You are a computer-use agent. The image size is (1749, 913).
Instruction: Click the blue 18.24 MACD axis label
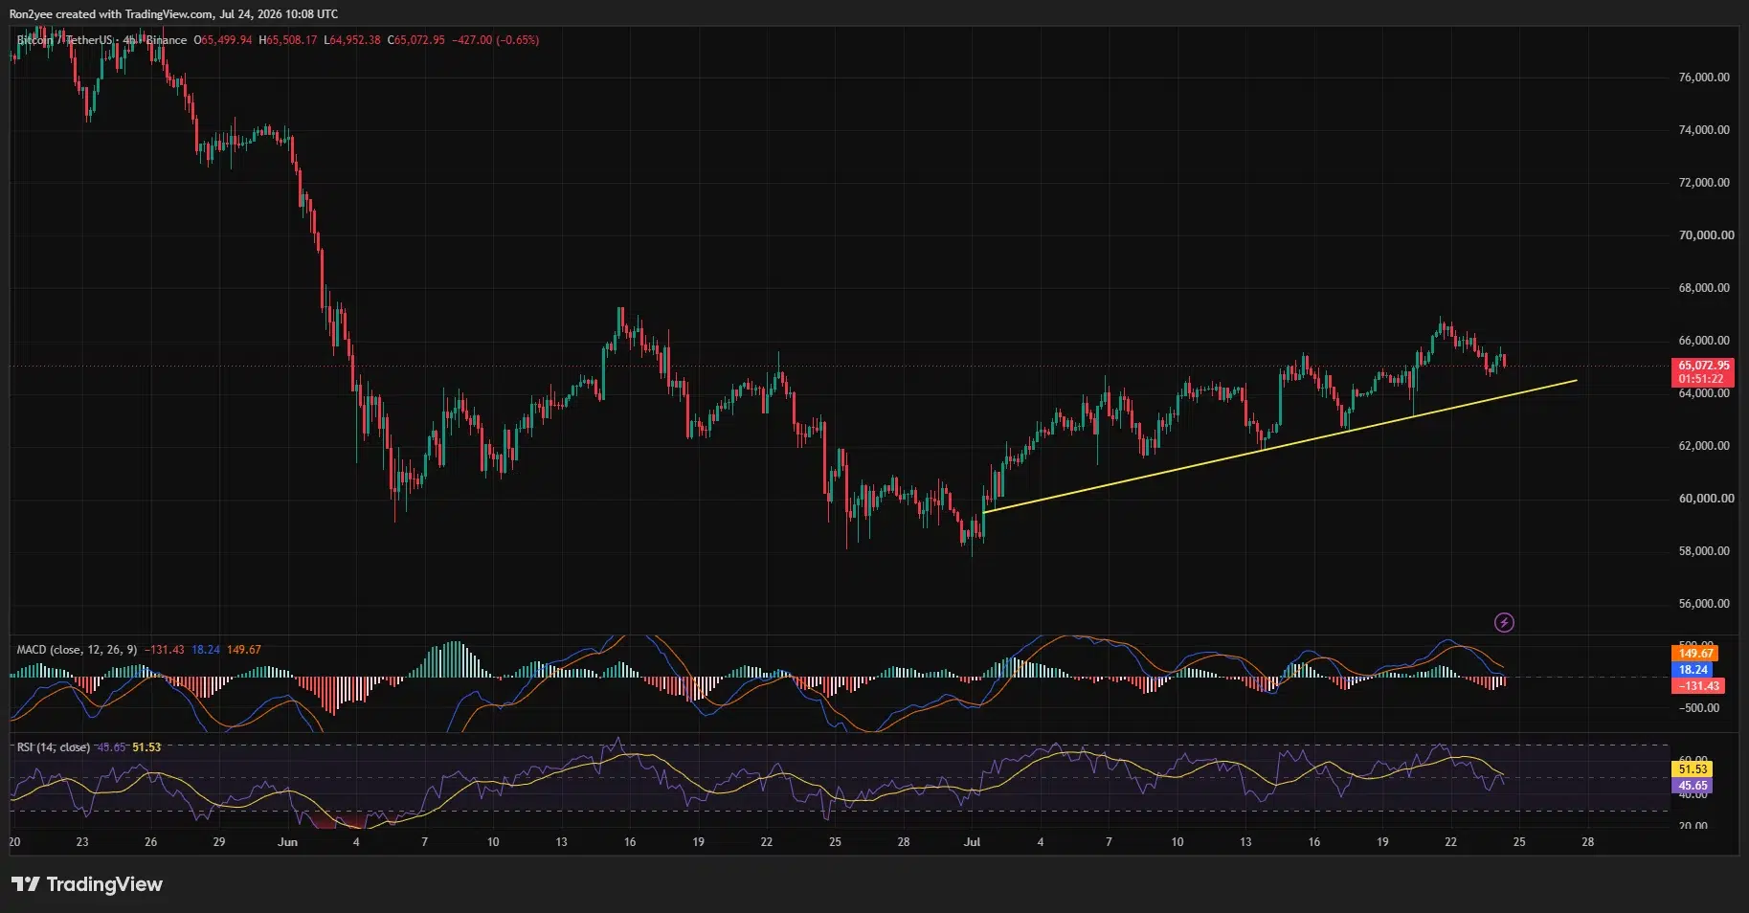point(1693,670)
